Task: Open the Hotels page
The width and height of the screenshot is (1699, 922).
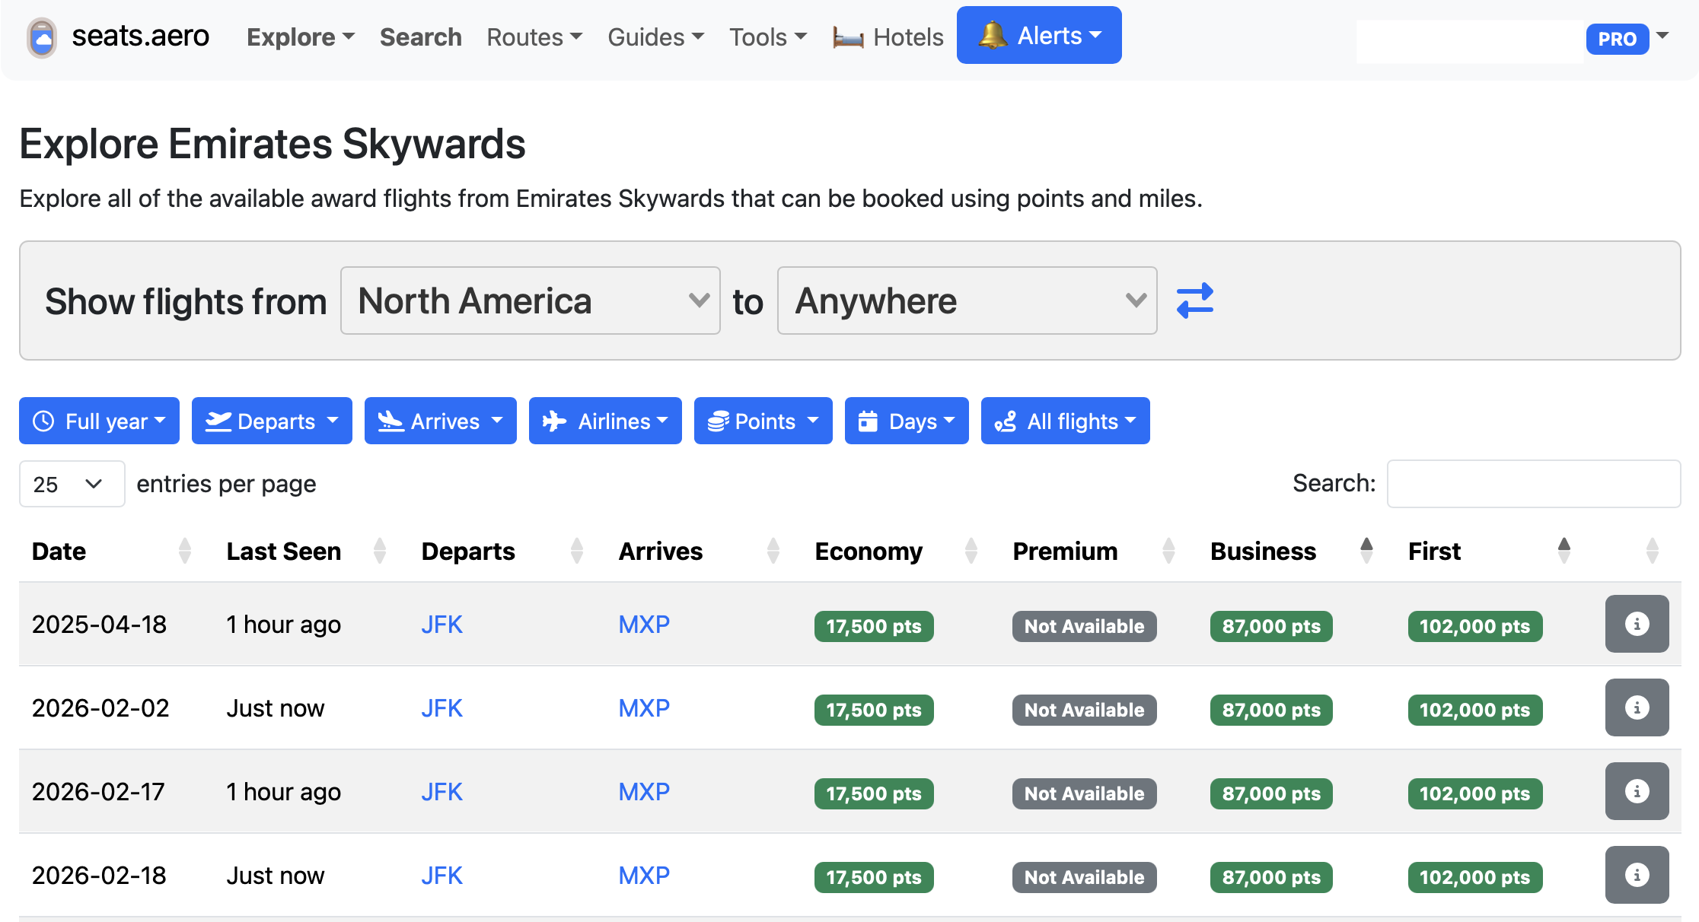Action: click(888, 37)
